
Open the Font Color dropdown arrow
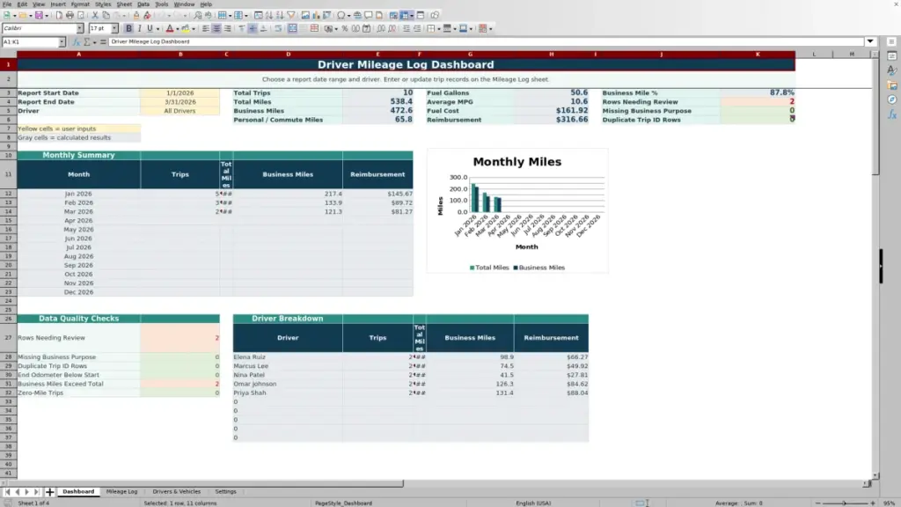[x=178, y=28]
